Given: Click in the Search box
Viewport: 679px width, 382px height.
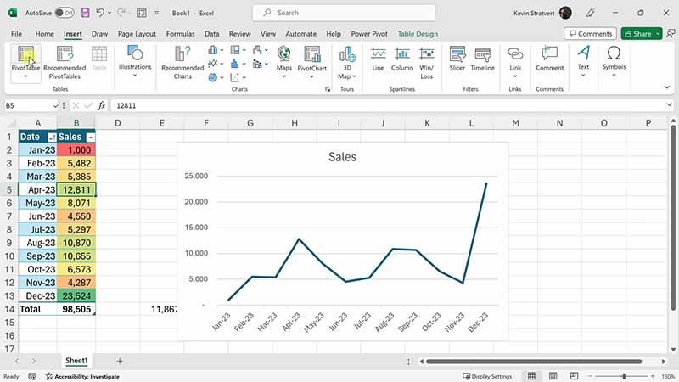Looking at the screenshot, I should click(x=344, y=13).
